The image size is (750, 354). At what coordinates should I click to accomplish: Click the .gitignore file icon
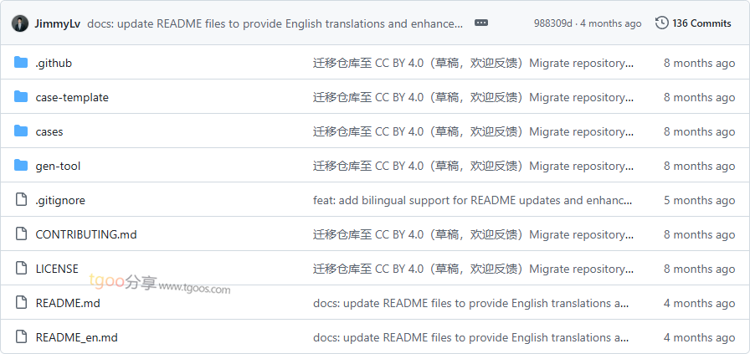(x=21, y=200)
